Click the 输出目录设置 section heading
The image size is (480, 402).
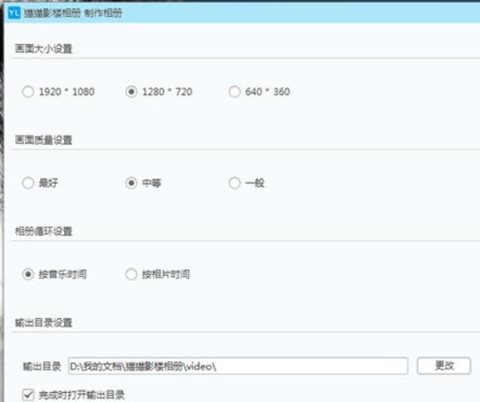pos(43,322)
